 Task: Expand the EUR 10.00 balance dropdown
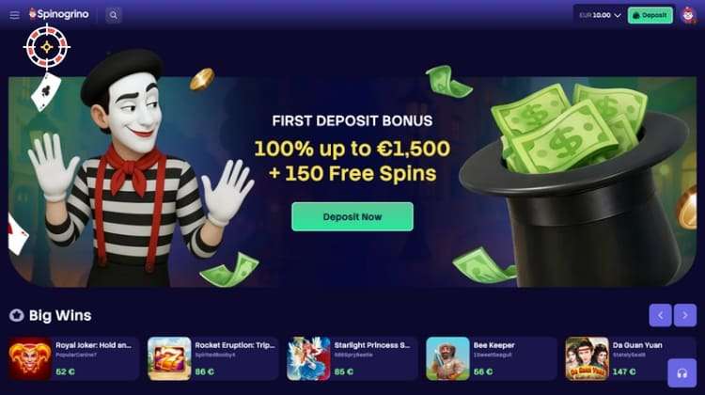pos(600,15)
